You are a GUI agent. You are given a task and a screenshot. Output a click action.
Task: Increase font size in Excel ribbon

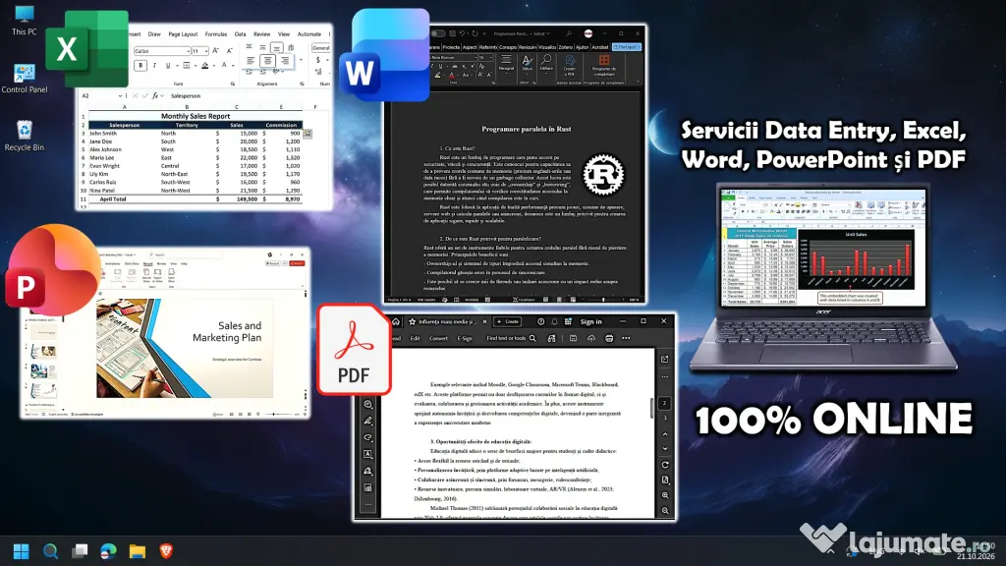[x=215, y=50]
